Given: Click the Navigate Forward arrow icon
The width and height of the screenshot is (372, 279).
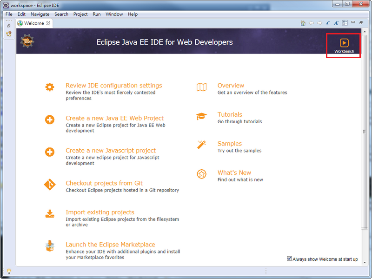Looking at the screenshot, I should (x=319, y=23).
